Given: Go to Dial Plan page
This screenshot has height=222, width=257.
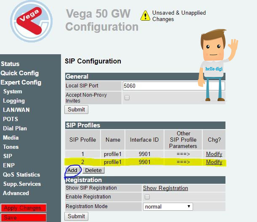Looking at the screenshot, I should 15,128.
